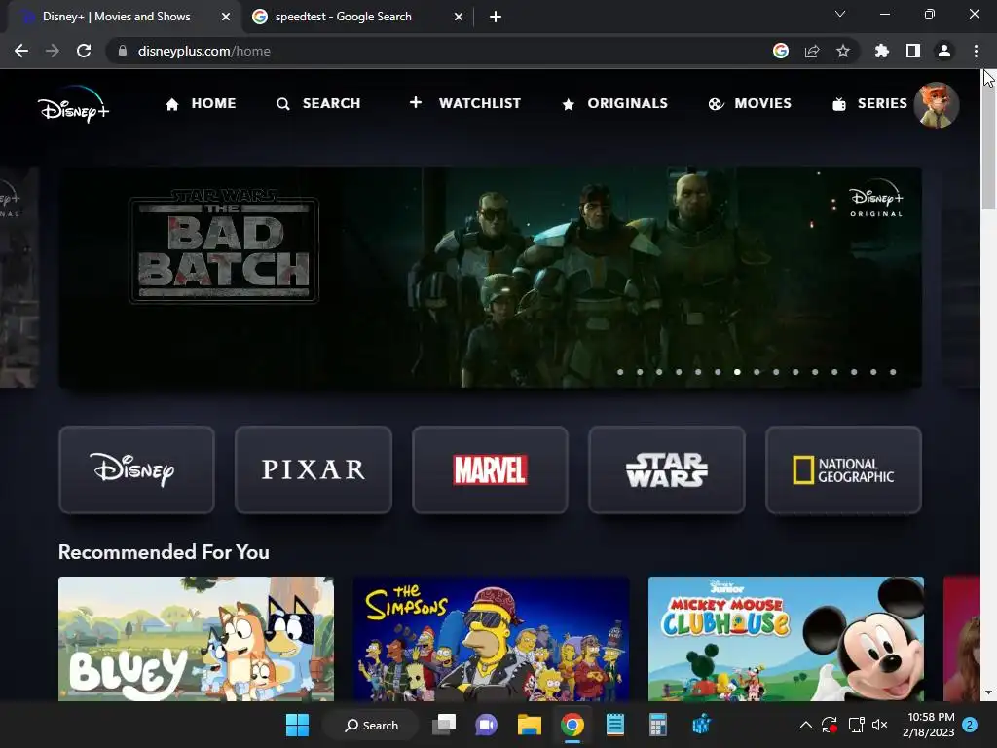The width and height of the screenshot is (997, 748).
Task: Open WATCHLIST in Disney+ navigation
Action: coord(464,103)
